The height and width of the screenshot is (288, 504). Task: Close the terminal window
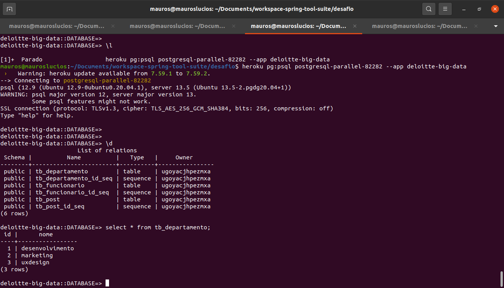point(495,9)
